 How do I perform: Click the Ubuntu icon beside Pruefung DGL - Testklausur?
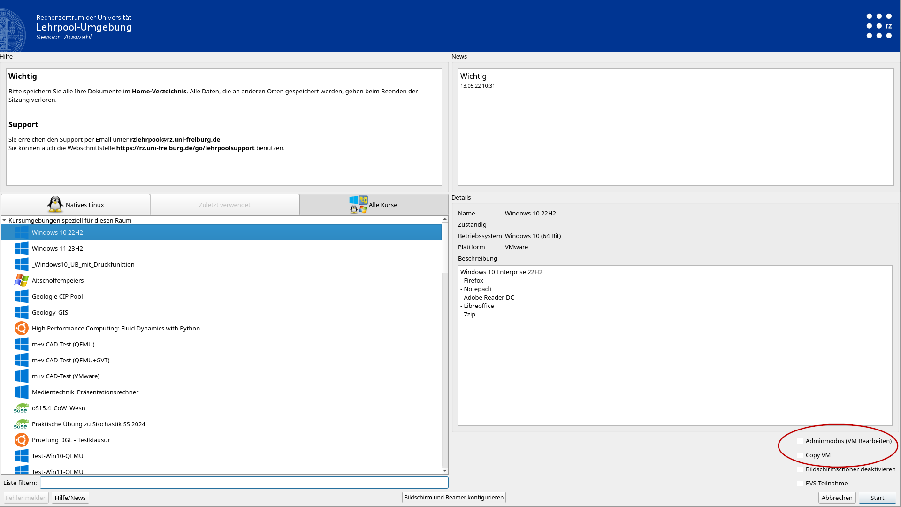click(x=22, y=440)
